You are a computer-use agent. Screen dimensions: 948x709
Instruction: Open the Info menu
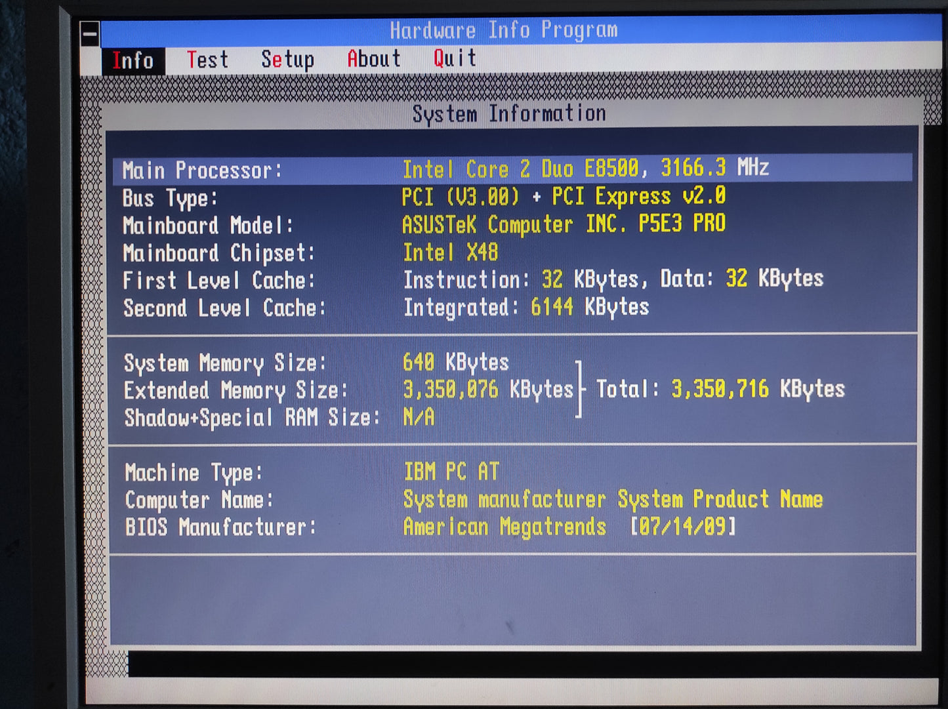(x=133, y=61)
